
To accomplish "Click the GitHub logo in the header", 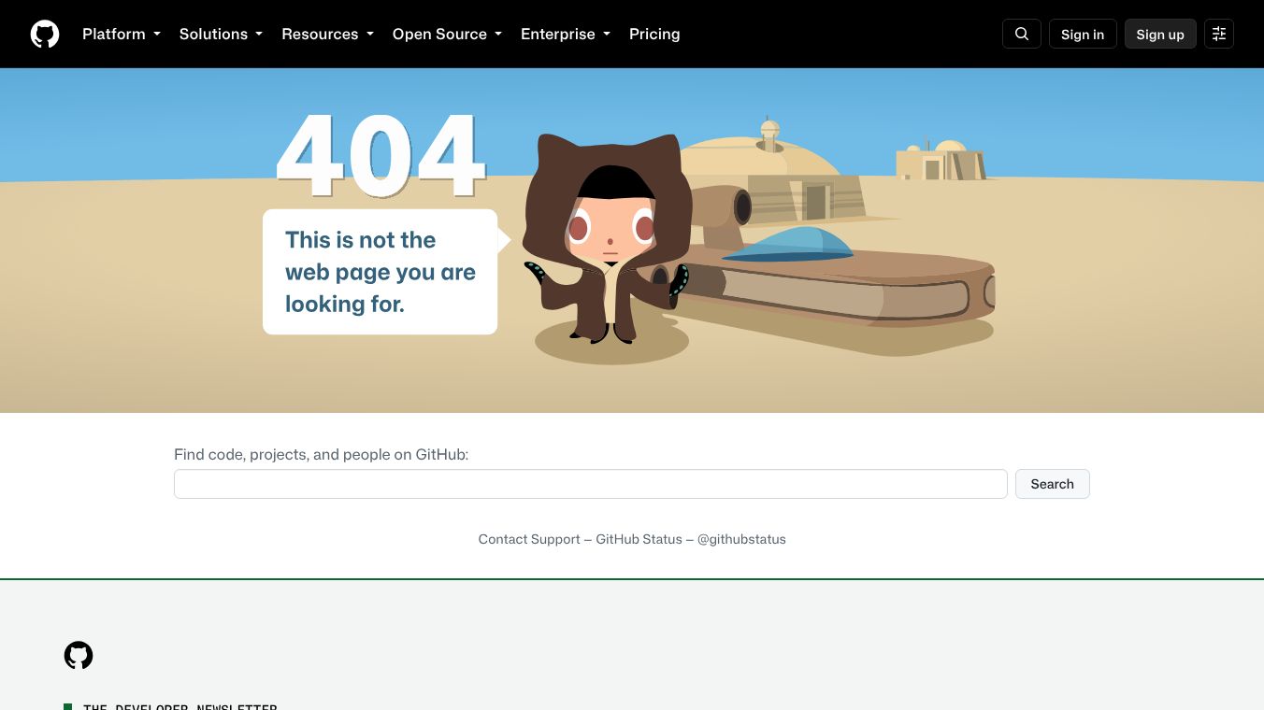I will pyautogui.click(x=45, y=35).
